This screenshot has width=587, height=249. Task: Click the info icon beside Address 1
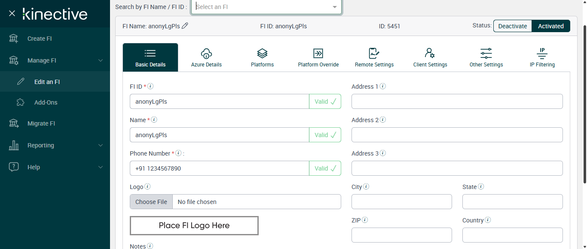(382, 86)
